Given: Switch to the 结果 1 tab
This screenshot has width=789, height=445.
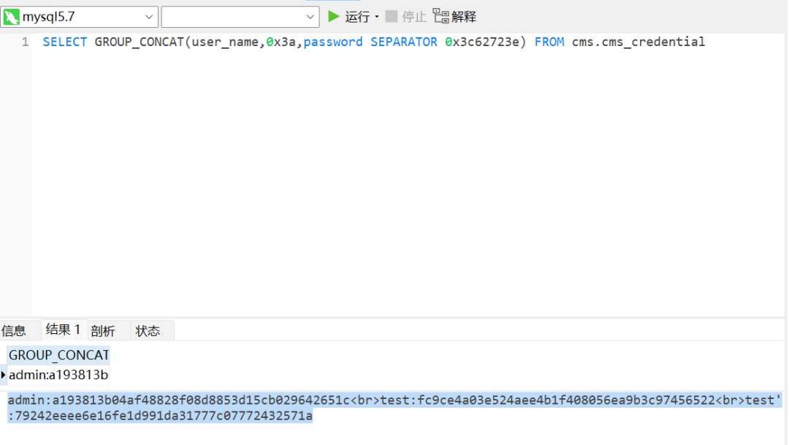Looking at the screenshot, I should 64,330.
